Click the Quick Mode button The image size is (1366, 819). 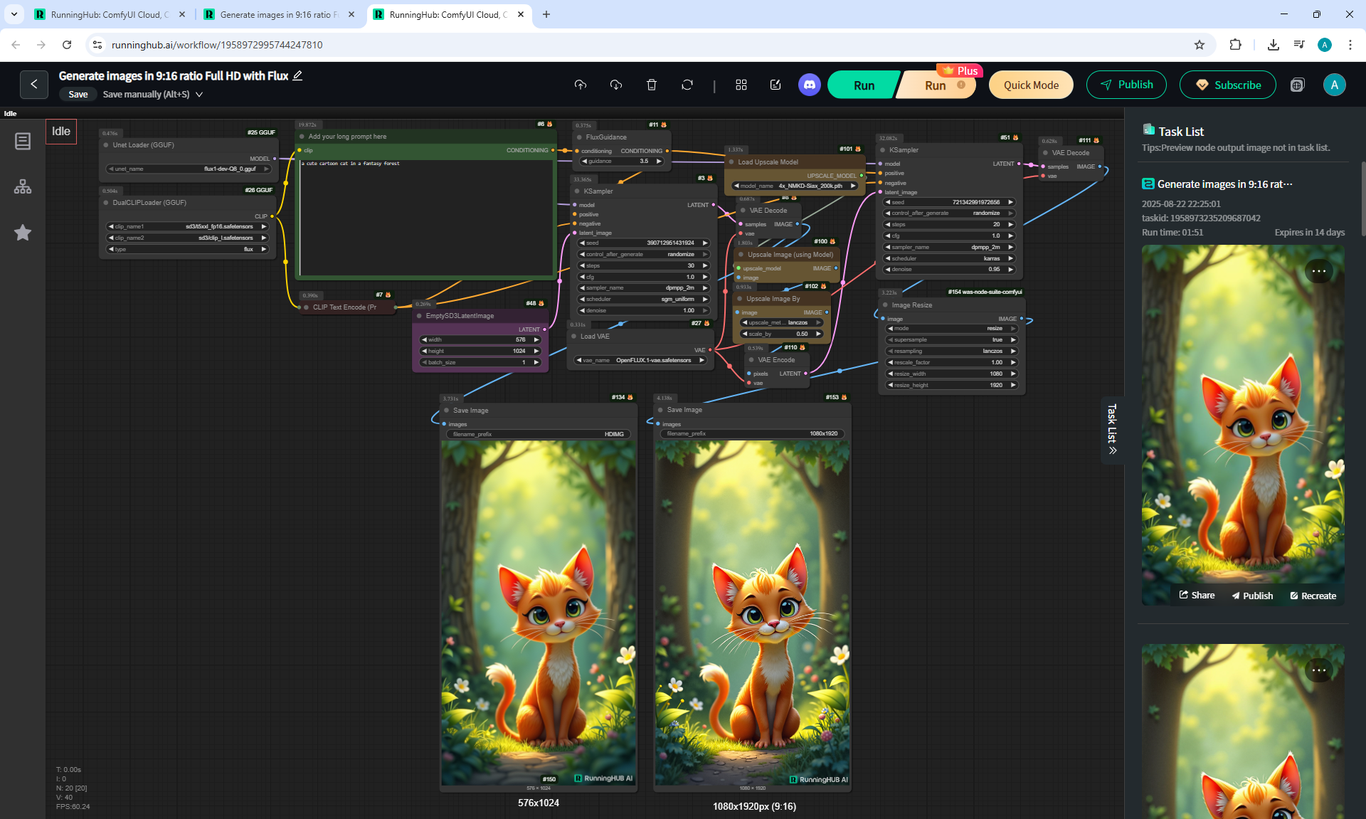tap(1030, 85)
